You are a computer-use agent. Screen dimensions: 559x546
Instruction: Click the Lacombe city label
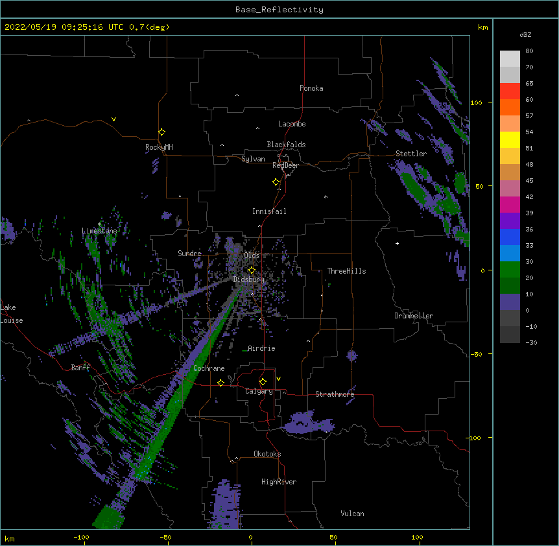pyautogui.click(x=292, y=124)
